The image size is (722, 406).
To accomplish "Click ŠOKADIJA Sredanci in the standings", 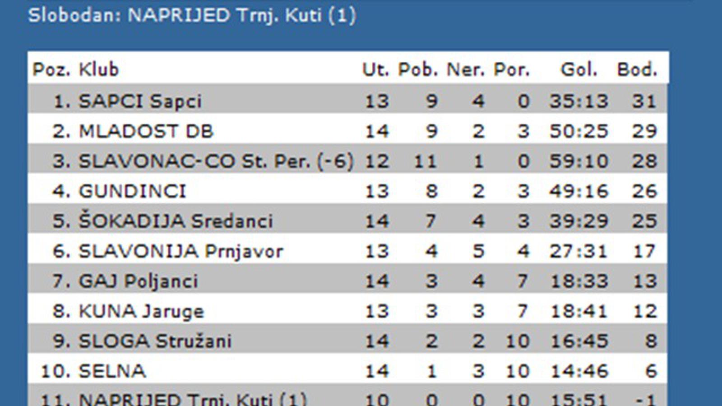I will tap(176, 221).
